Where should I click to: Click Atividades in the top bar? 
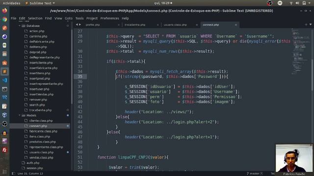point(11,3)
